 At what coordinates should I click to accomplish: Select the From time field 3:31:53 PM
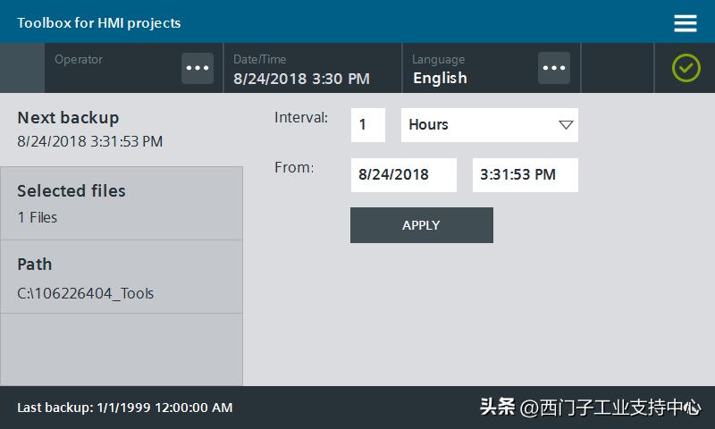525,175
